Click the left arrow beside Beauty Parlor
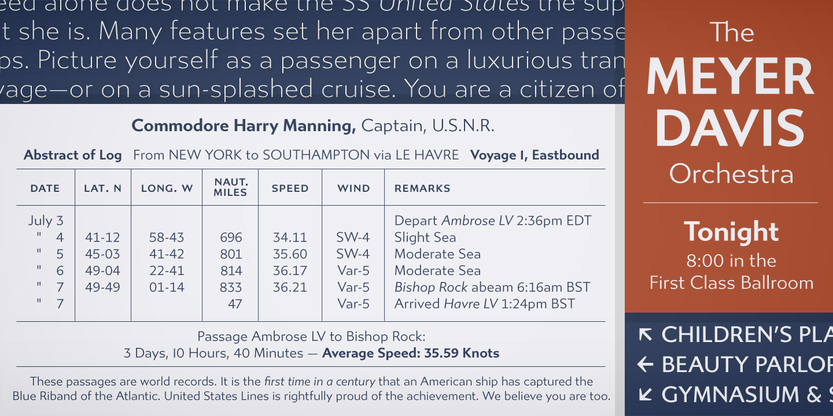Viewport: 833px width, 416px height. [x=645, y=365]
